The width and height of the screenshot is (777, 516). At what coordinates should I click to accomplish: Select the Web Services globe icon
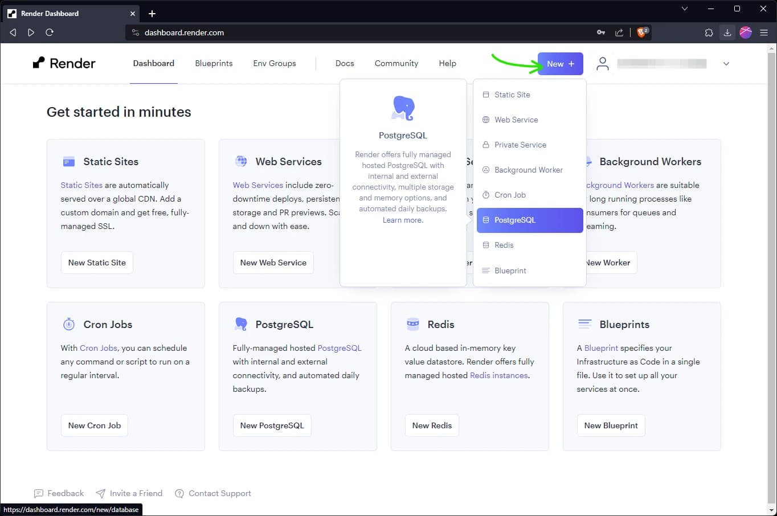pyautogui.click(x=242, y=161)
